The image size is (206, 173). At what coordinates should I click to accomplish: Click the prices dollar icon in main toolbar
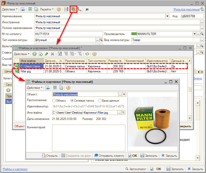[79, 9]
